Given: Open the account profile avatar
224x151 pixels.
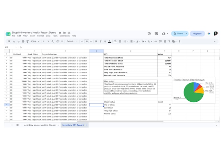Looking at the screenshot, I should (215, 34).
